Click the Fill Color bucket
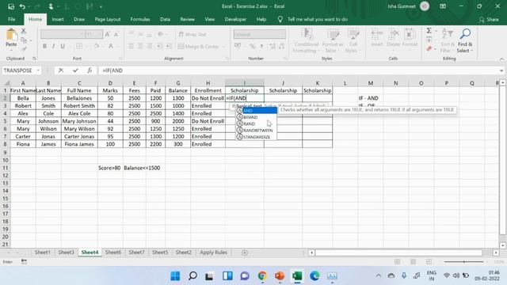507x285 pixels. (97, 46)
